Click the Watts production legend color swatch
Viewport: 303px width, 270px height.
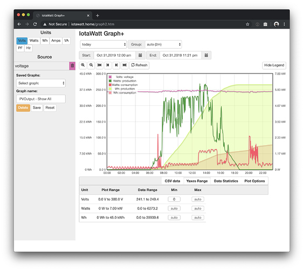tap(110, 81)
